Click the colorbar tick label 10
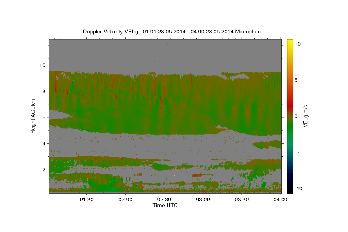 point(297,43)
